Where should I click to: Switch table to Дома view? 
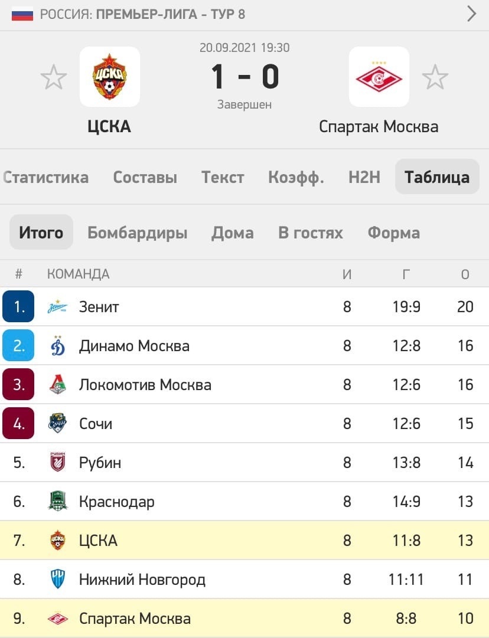pyautogui.click(x=232, y=233)
